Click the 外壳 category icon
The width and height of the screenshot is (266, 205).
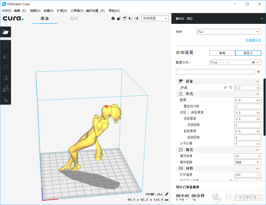[x=181, y=94]
